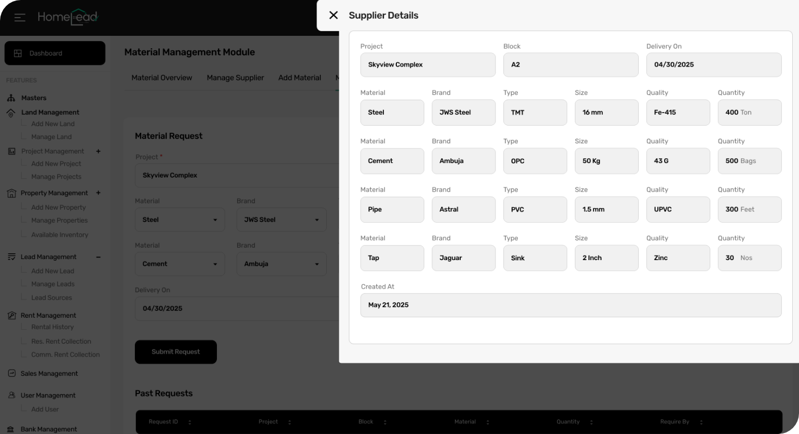Image resolution: width=799 pixels, height=434 pixels.
Task: Sort the Project column in Past Requests
Action: 290,422
